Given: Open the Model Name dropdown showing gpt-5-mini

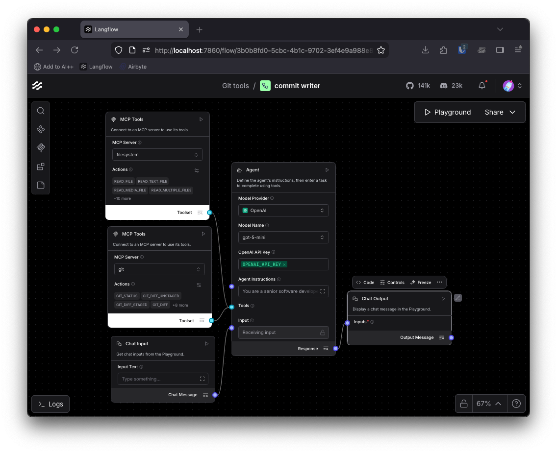Looking at the screenshot, I should pyautogui.click(x=283, y=237).
